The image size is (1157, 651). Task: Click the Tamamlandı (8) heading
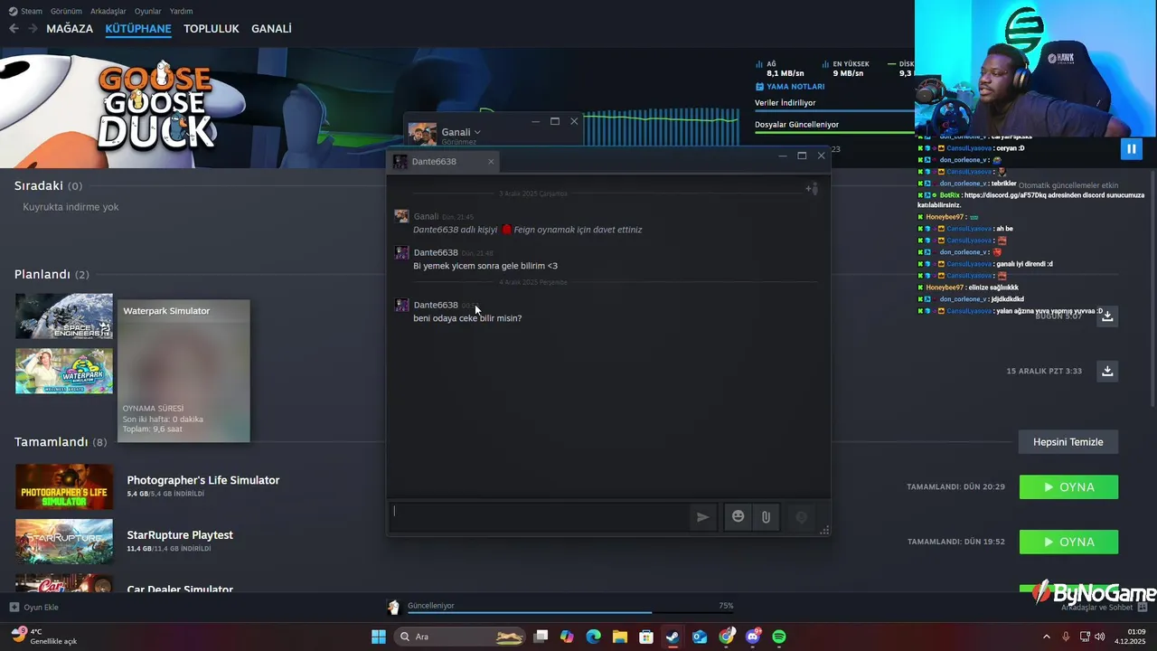click(x=61, y=442)
